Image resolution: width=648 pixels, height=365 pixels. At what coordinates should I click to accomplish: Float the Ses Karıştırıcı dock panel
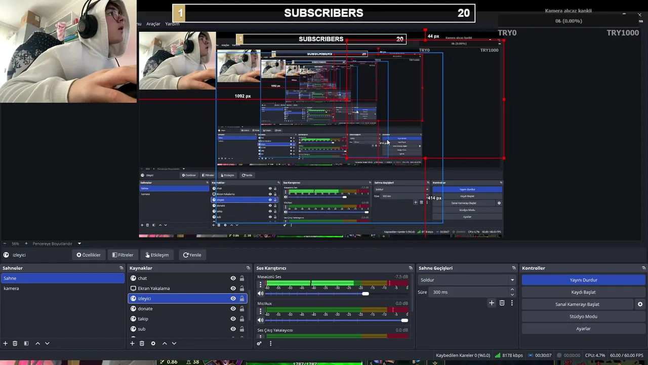pyautogui.click(x=411, y=268)
